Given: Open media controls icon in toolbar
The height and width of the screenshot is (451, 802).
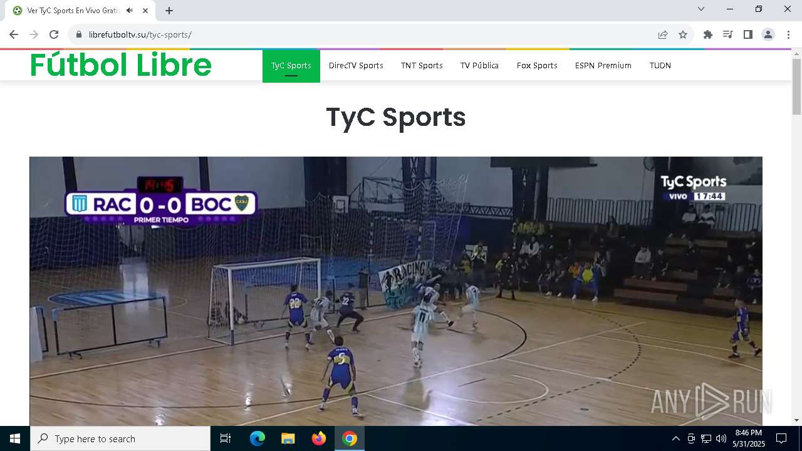Looking at the screenshot, I should point(728,34).
